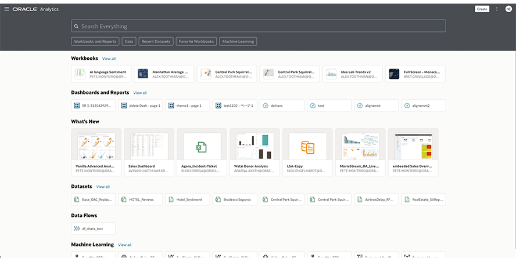Filter by Recent Datasets

[x=156, y=42]
